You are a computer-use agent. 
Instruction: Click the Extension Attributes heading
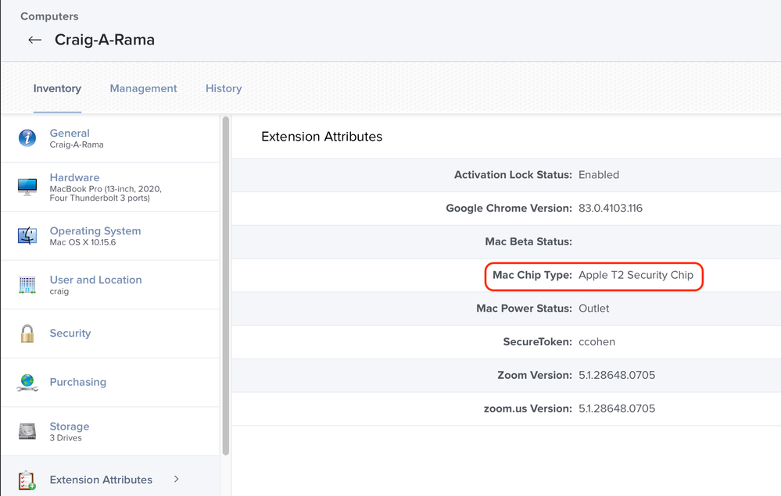(x=322, y=137)
